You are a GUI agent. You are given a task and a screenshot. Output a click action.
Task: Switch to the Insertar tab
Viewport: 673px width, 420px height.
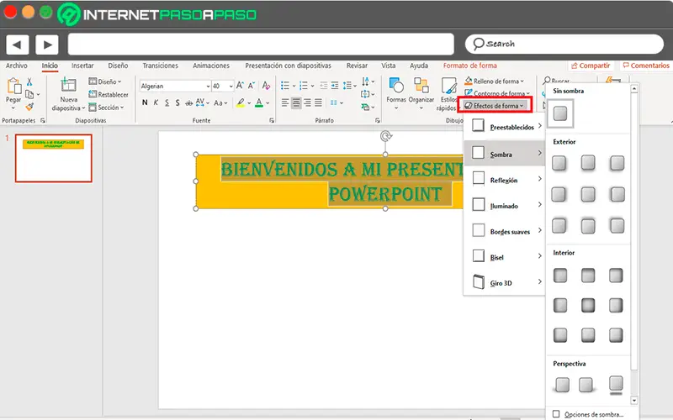pos(82,66)
